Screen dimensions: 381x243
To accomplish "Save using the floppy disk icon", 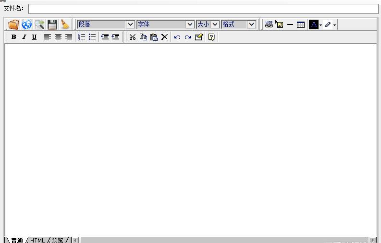I will click(52, 24).
